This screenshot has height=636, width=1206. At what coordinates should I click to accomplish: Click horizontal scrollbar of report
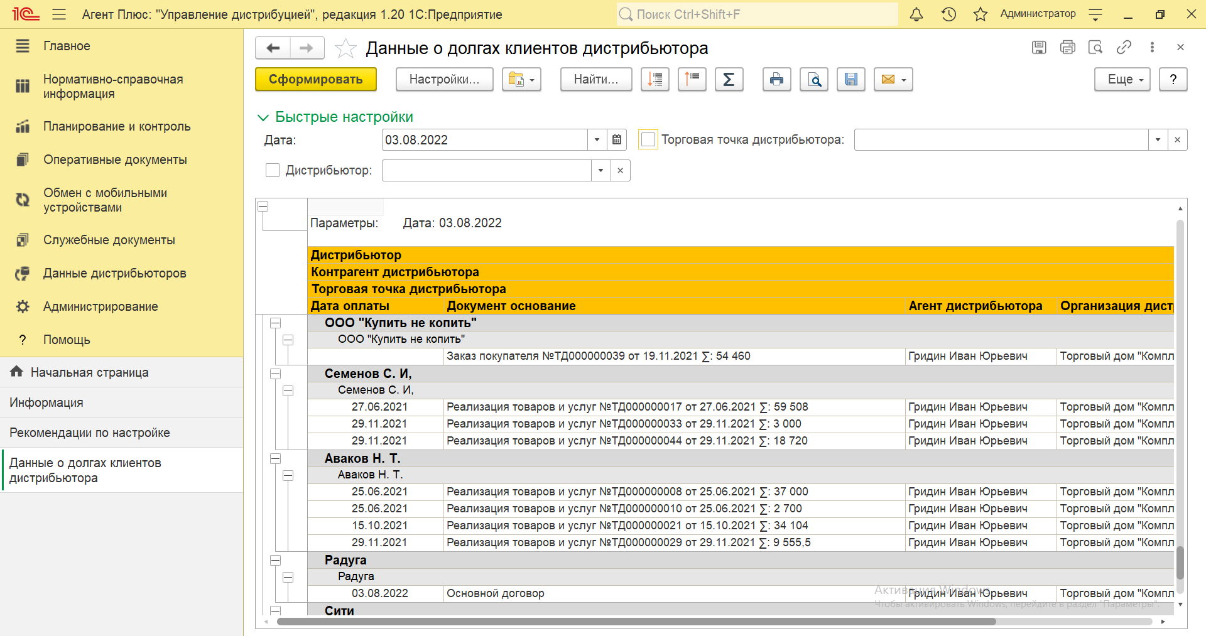[636, 622]
